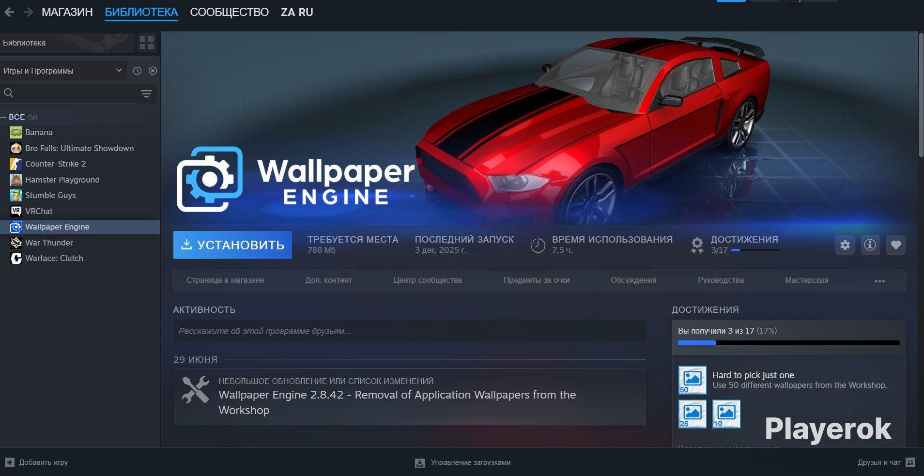Click the УСТАНОВИТЬ install button
Screen dimensions: 924x476
click(x=232, y=245)
